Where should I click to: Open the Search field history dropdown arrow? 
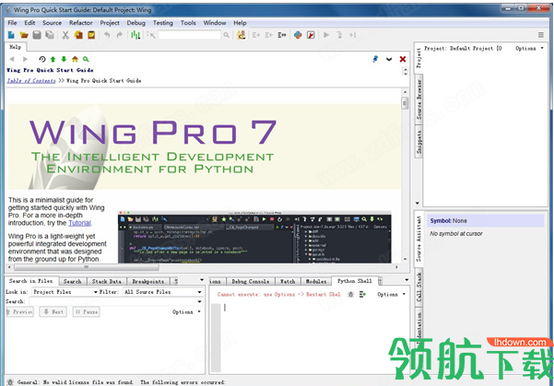pyautogui.click(x=200, y=301)
